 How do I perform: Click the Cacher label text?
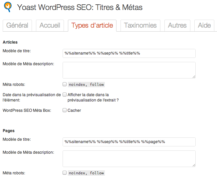click(74, 110)
